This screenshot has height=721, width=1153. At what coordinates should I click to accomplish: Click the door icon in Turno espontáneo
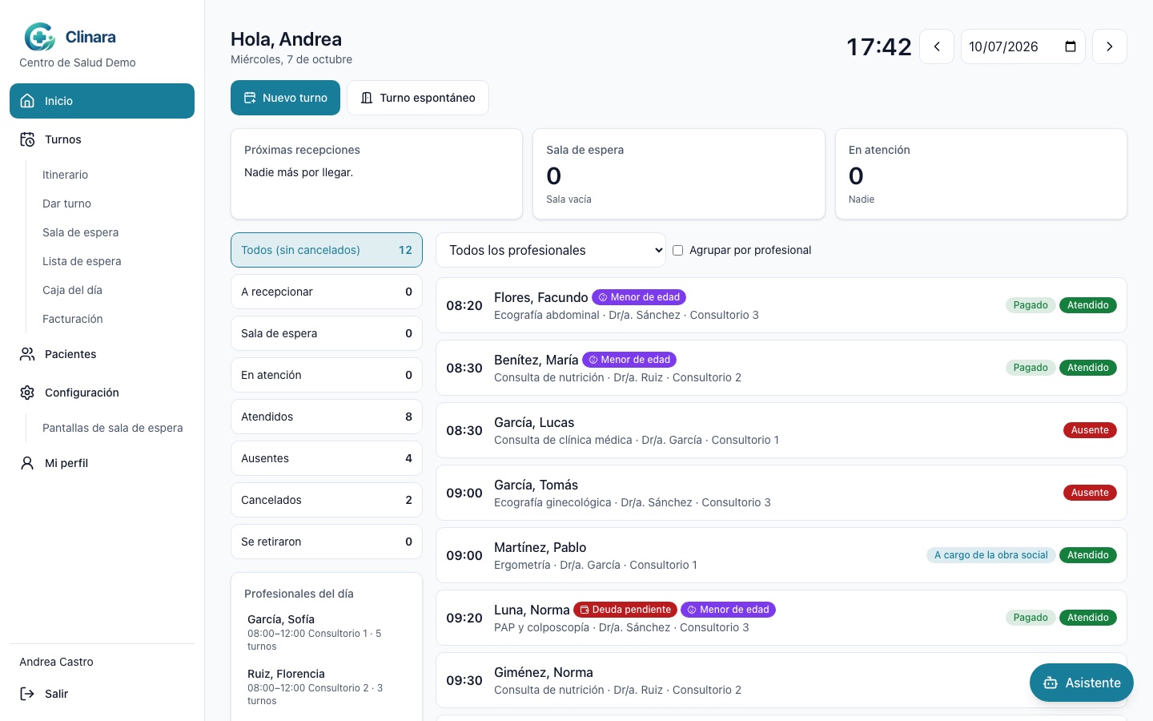pos(367,98)
